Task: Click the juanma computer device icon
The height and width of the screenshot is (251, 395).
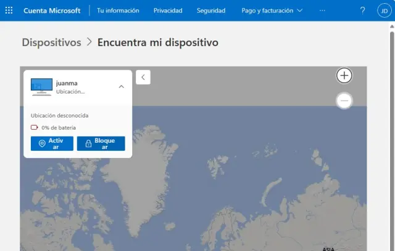Action: [41, 87]
